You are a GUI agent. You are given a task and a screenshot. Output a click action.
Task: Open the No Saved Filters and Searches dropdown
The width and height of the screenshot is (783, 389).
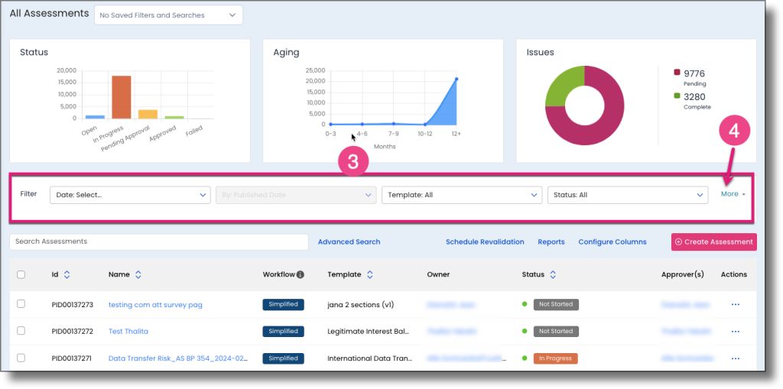click(169, 15)
